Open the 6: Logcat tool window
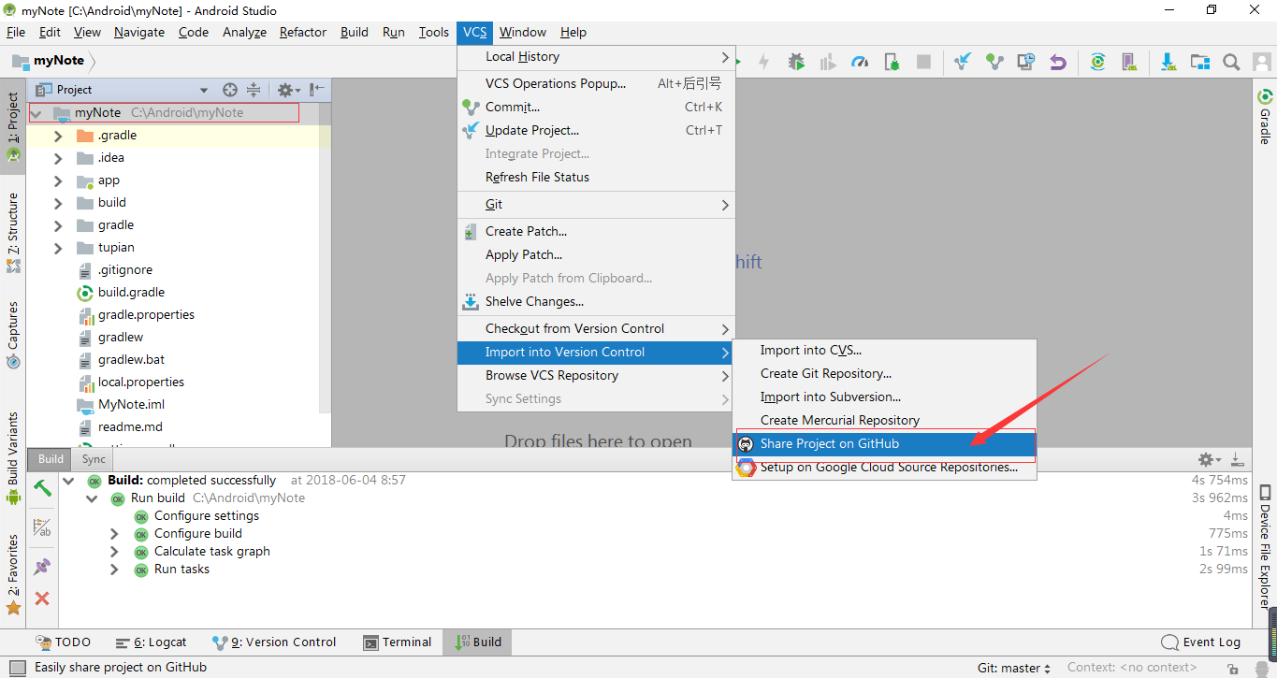The image size is (1277, 678). coord(152,642)
